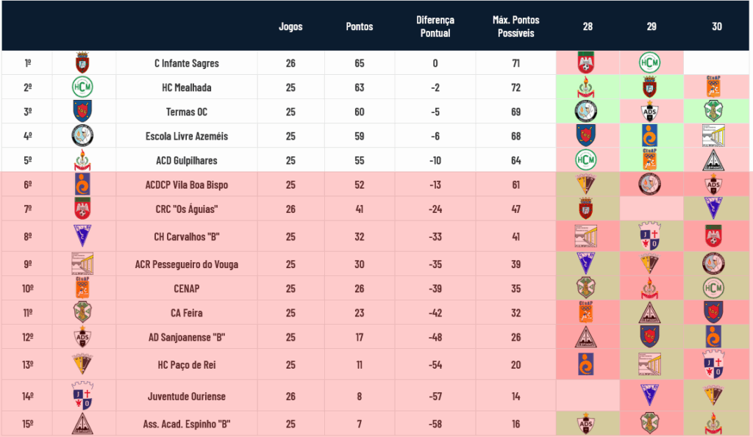Viewport: 753px width, 437px height.
Task: Click the ADS opponent cell in Termas OC round 29
Action: pyautogui.click(x=652, y=112)
